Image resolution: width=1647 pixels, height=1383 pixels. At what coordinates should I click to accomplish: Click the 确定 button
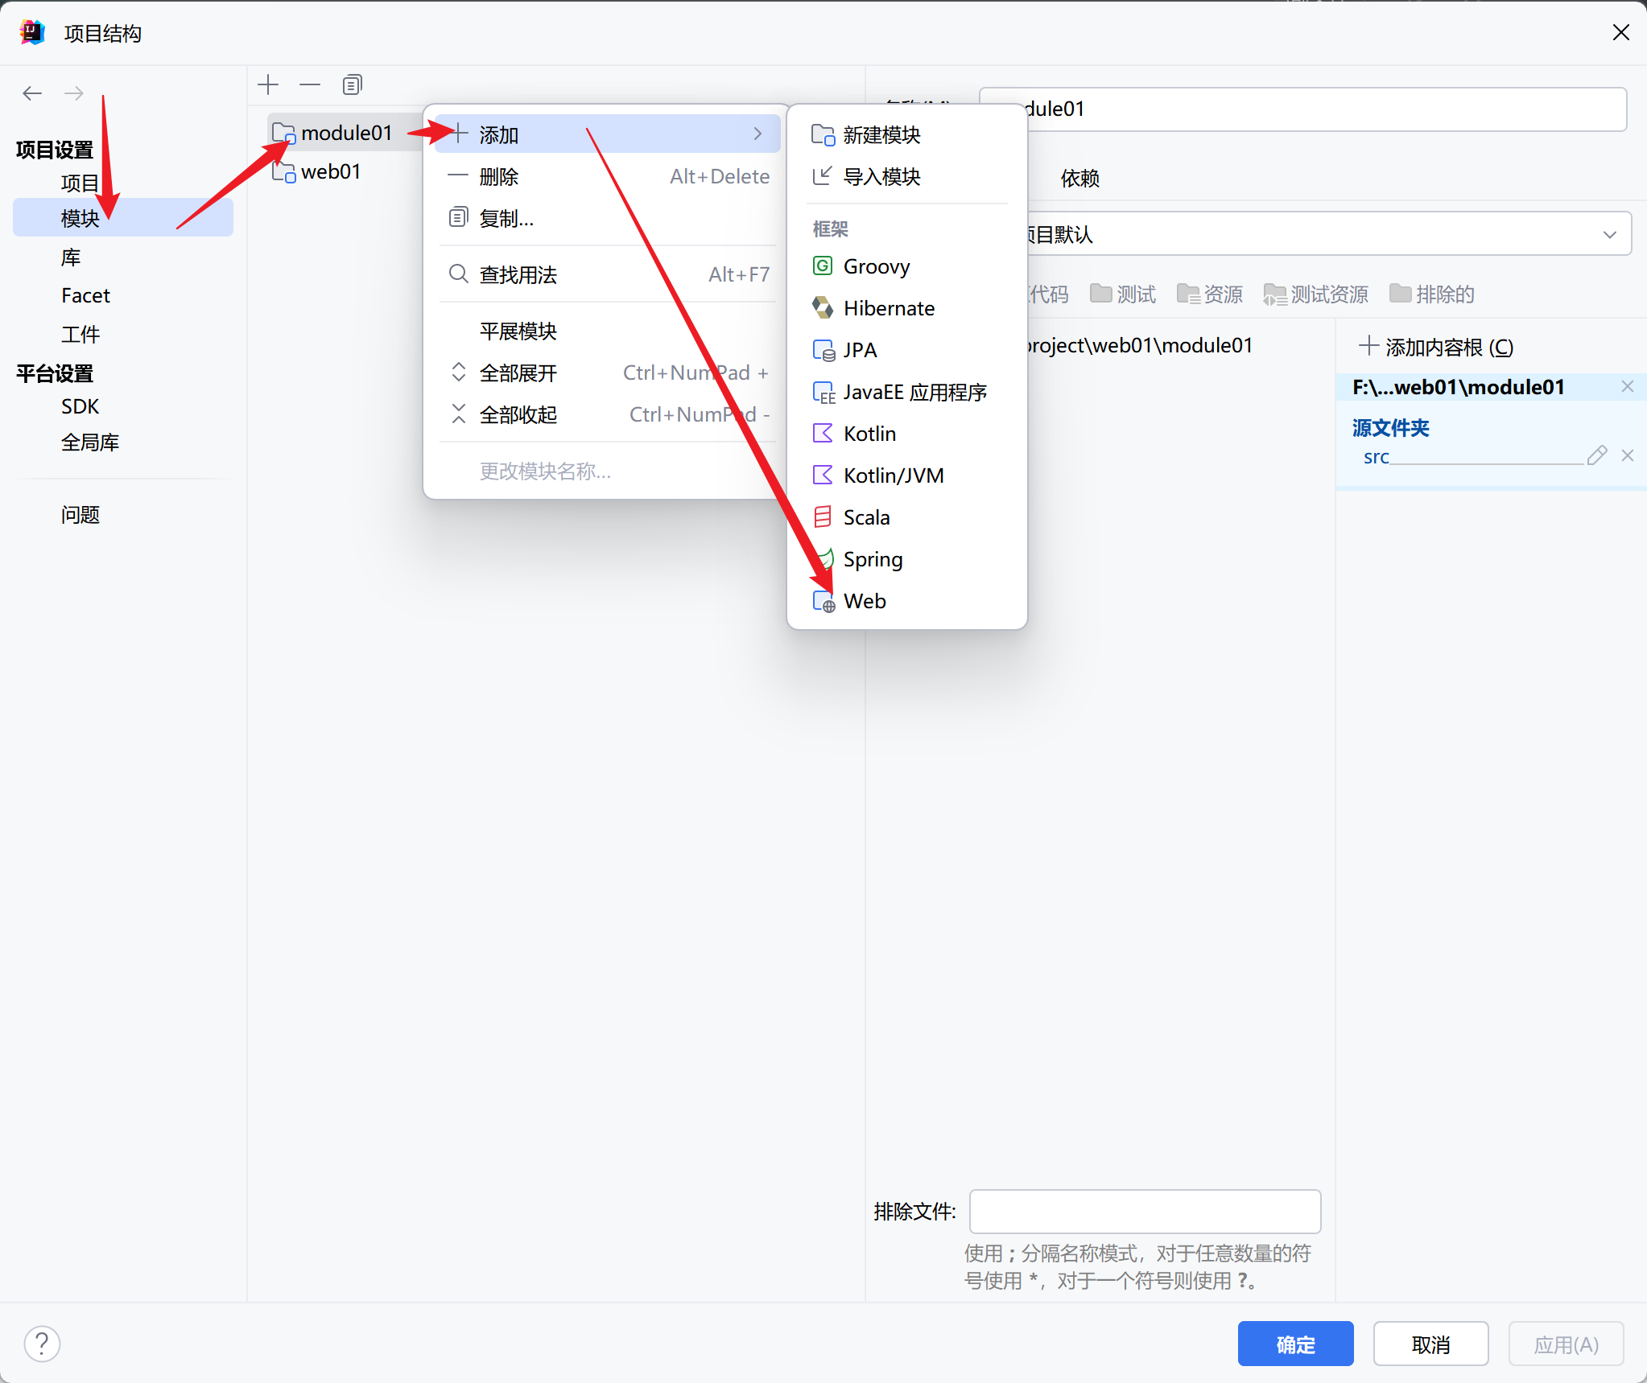1294,1344
